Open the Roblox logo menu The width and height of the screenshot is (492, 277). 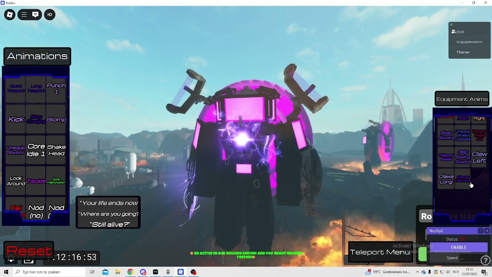point(10,15)
